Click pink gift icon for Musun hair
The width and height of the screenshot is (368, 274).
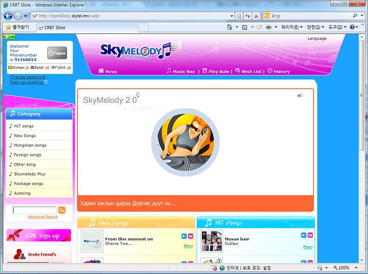tap(310, 235)
